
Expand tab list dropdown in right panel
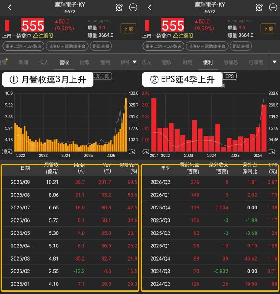[x=274, y=62]
